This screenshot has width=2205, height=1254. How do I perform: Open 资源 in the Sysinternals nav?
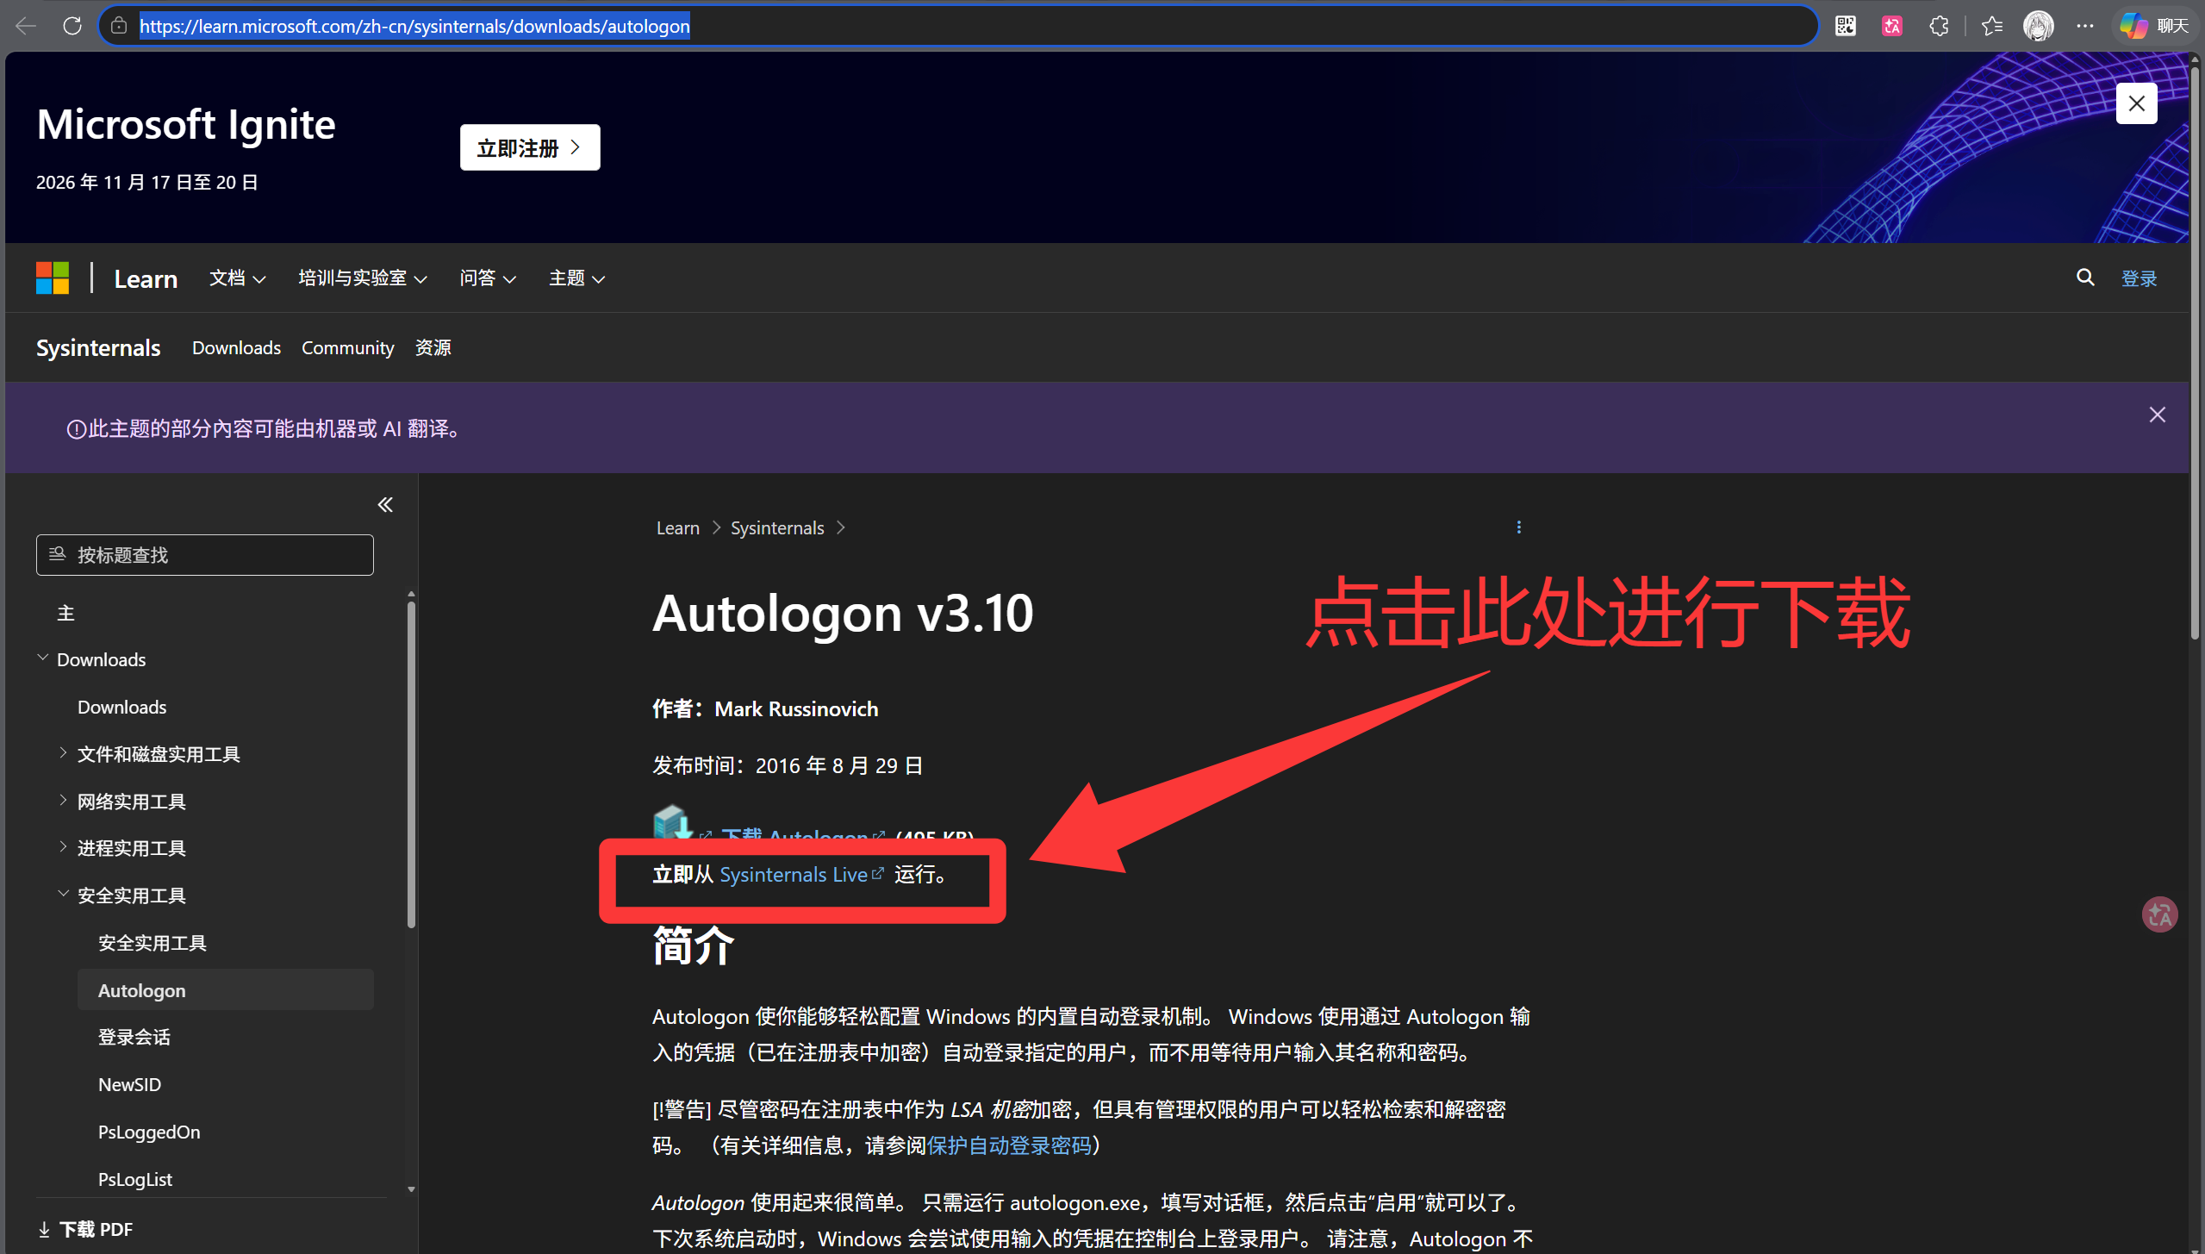(433, 348)
